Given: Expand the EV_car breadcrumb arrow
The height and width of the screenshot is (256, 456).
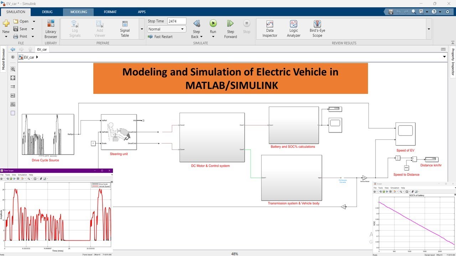Looking at the screenshot, I should click(x=37, y=57).
